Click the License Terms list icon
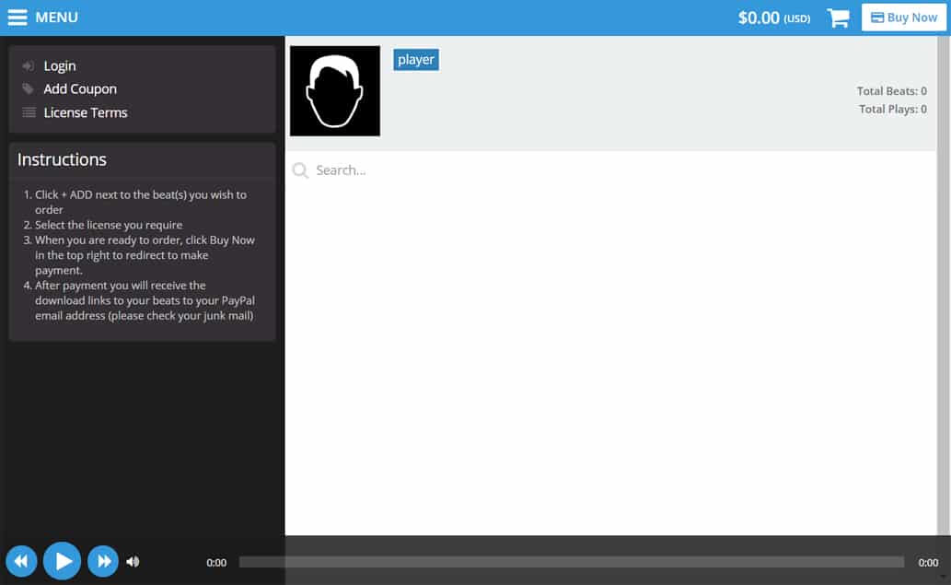The width and height of the screenshot is (951, 585). pyautogui.click(x=29, y=112)
